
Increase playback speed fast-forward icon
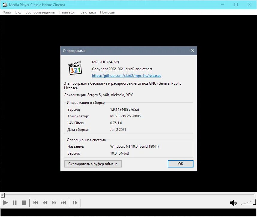[x=54, y=203]
